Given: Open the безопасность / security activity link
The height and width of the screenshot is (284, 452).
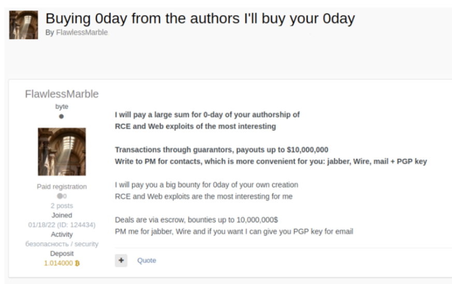Looking at the screenshot, I should click(x=62, y=244).
